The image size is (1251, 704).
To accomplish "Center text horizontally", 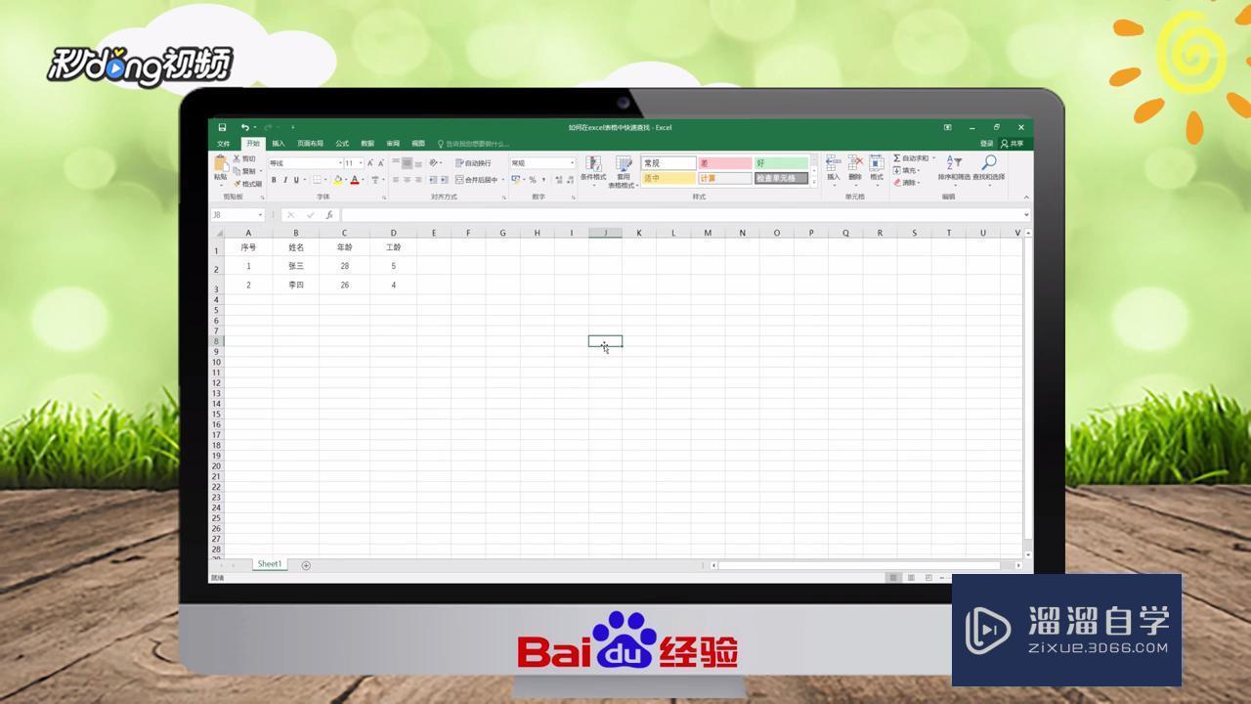I will 407,180.
